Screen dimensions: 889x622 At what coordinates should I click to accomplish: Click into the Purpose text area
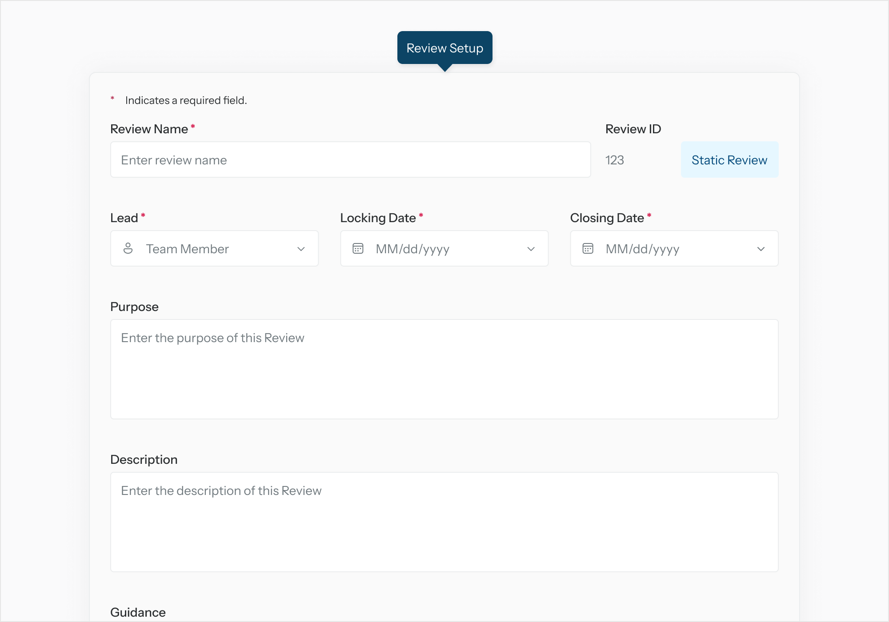point(444,369)
